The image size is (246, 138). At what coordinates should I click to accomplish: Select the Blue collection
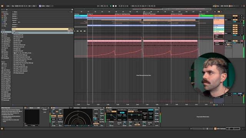click(x=5, y=22)
